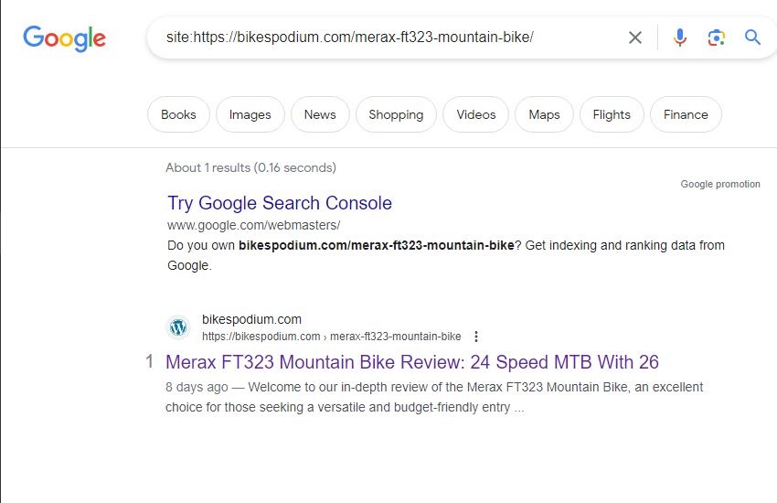Image resolution: width=777 pixels, height=503 pixels.
Task: Clear the search query with the X icon
Action: [634, 37]
